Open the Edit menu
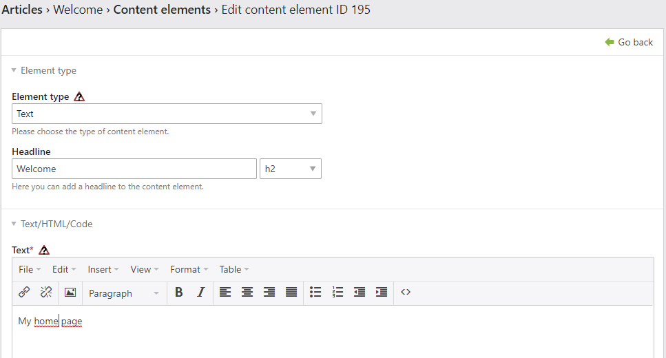Viewport: 666px width, 358px height. click(64, 269)
